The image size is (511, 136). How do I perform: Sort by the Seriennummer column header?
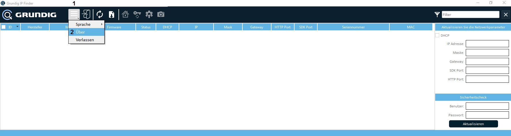pyautogui.click(x=353, y=27)
